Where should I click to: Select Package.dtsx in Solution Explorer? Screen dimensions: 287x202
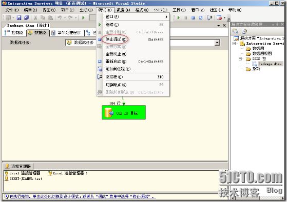pyautogui.click(x=267, y=64)
